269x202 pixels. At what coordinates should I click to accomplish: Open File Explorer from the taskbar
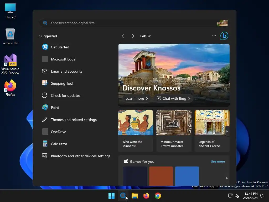(135, 196)
